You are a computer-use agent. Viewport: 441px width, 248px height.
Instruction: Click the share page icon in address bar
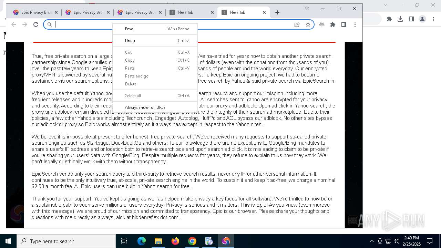297,24
